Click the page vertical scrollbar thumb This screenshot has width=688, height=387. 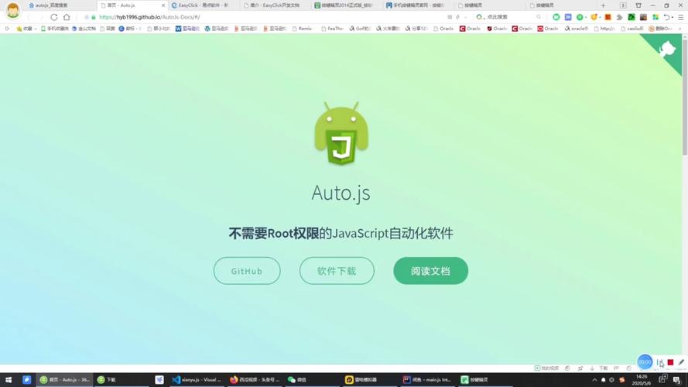[684, 97]
